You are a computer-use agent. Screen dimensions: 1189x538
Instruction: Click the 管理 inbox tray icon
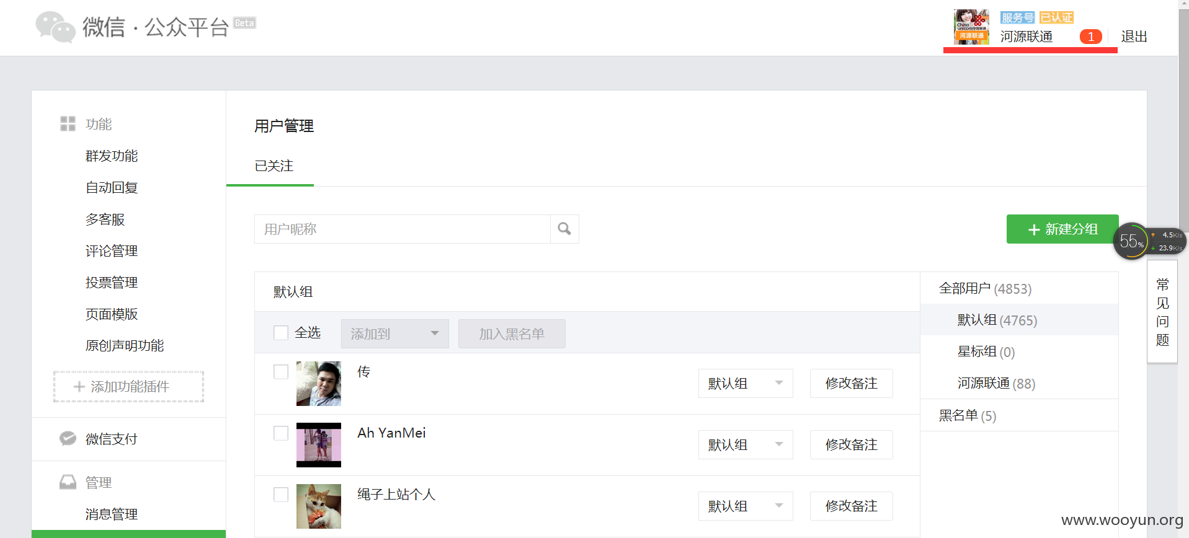coord(68,482)
